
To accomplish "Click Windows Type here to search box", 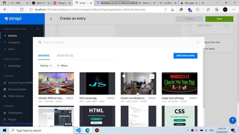I will (41, 130).
